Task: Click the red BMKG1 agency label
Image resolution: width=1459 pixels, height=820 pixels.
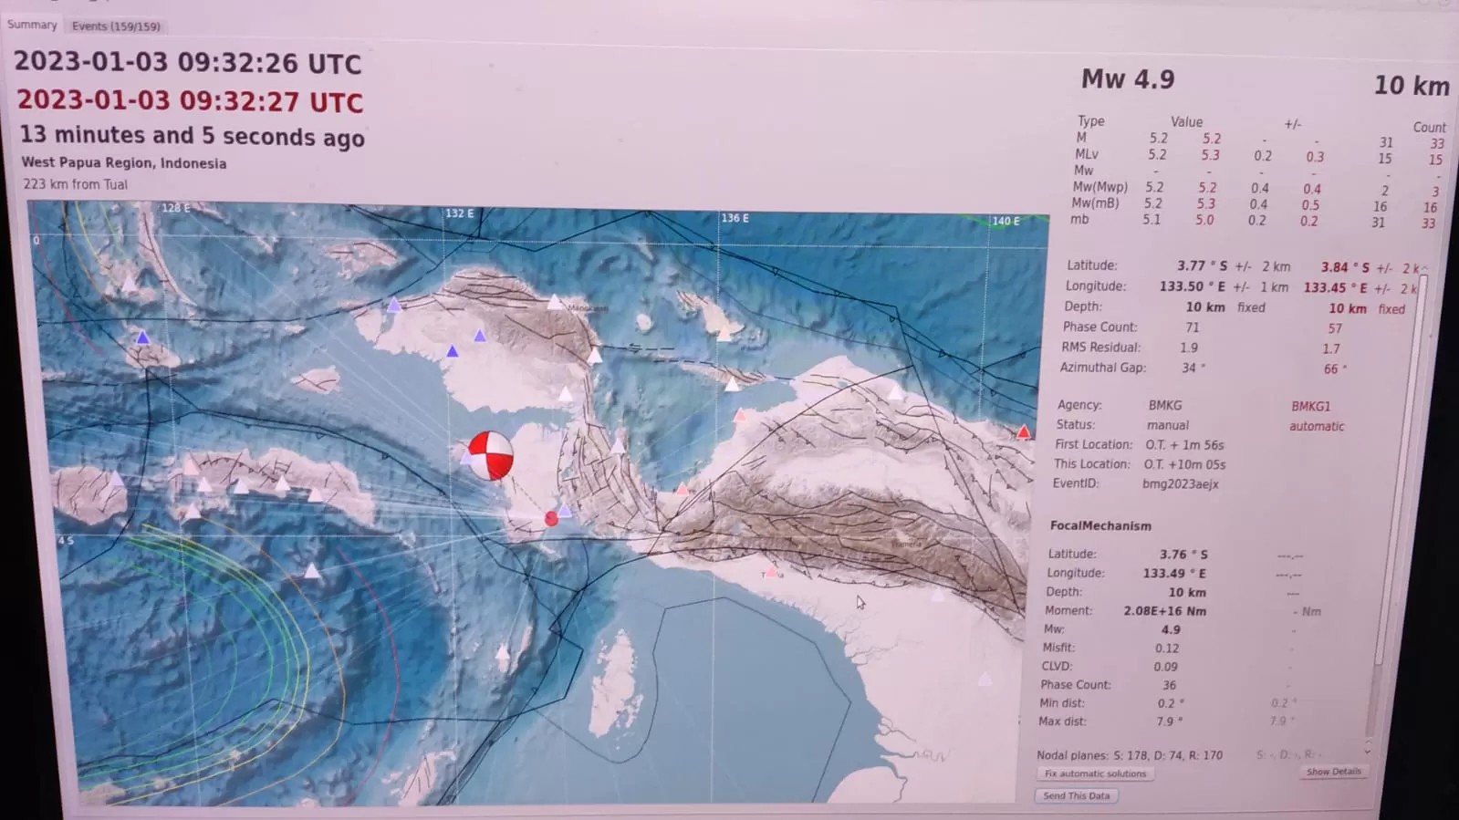Action: click(1310, 407)
